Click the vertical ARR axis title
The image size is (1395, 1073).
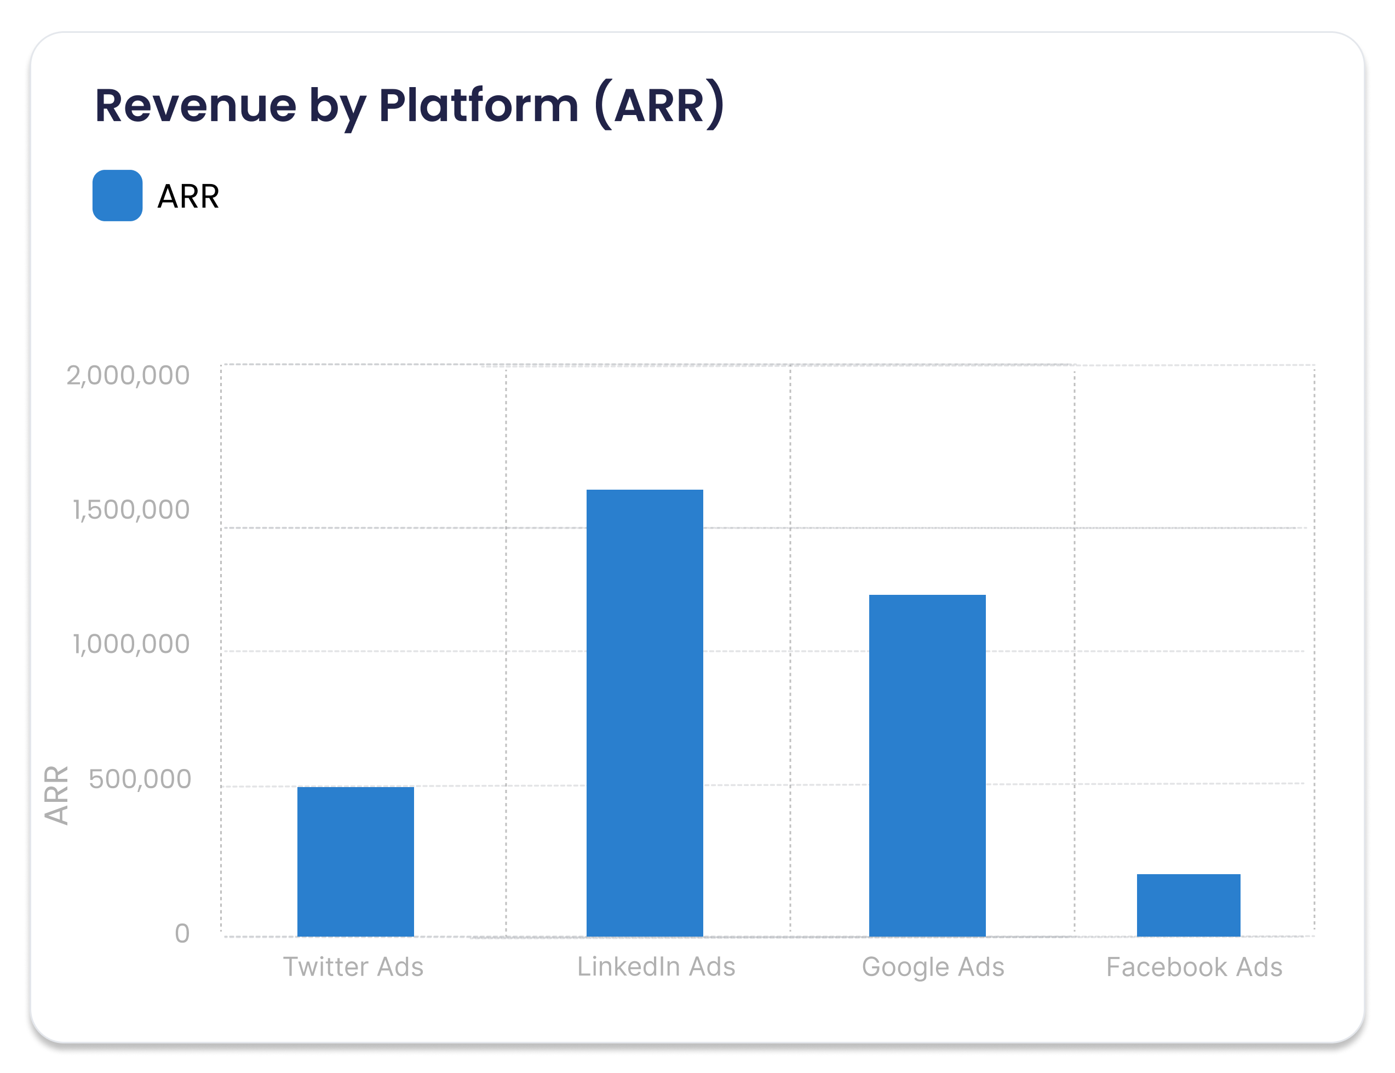tap(56, 795)
